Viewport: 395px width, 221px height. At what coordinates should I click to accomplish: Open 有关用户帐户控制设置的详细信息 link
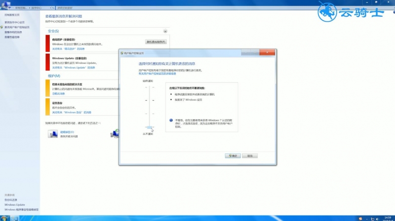157,74
